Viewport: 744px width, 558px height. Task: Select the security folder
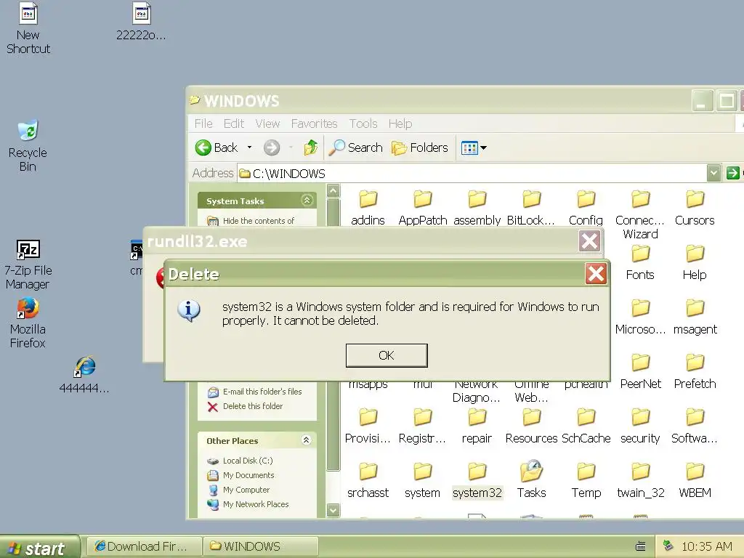(640, 426)
